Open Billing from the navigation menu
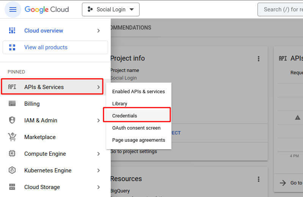The image size is (303, 197). coord(32,104)
